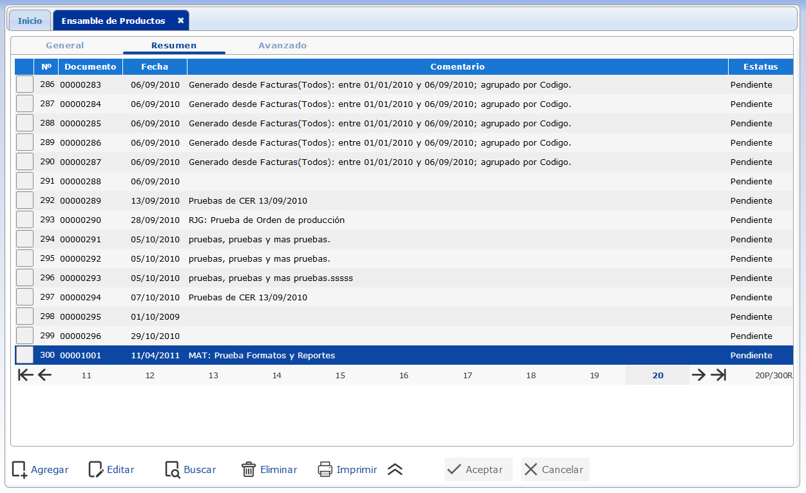806x493 pixels.
Task: Check the row box for document 00000290
Action: pyautogui.click(x=24, y=220)
